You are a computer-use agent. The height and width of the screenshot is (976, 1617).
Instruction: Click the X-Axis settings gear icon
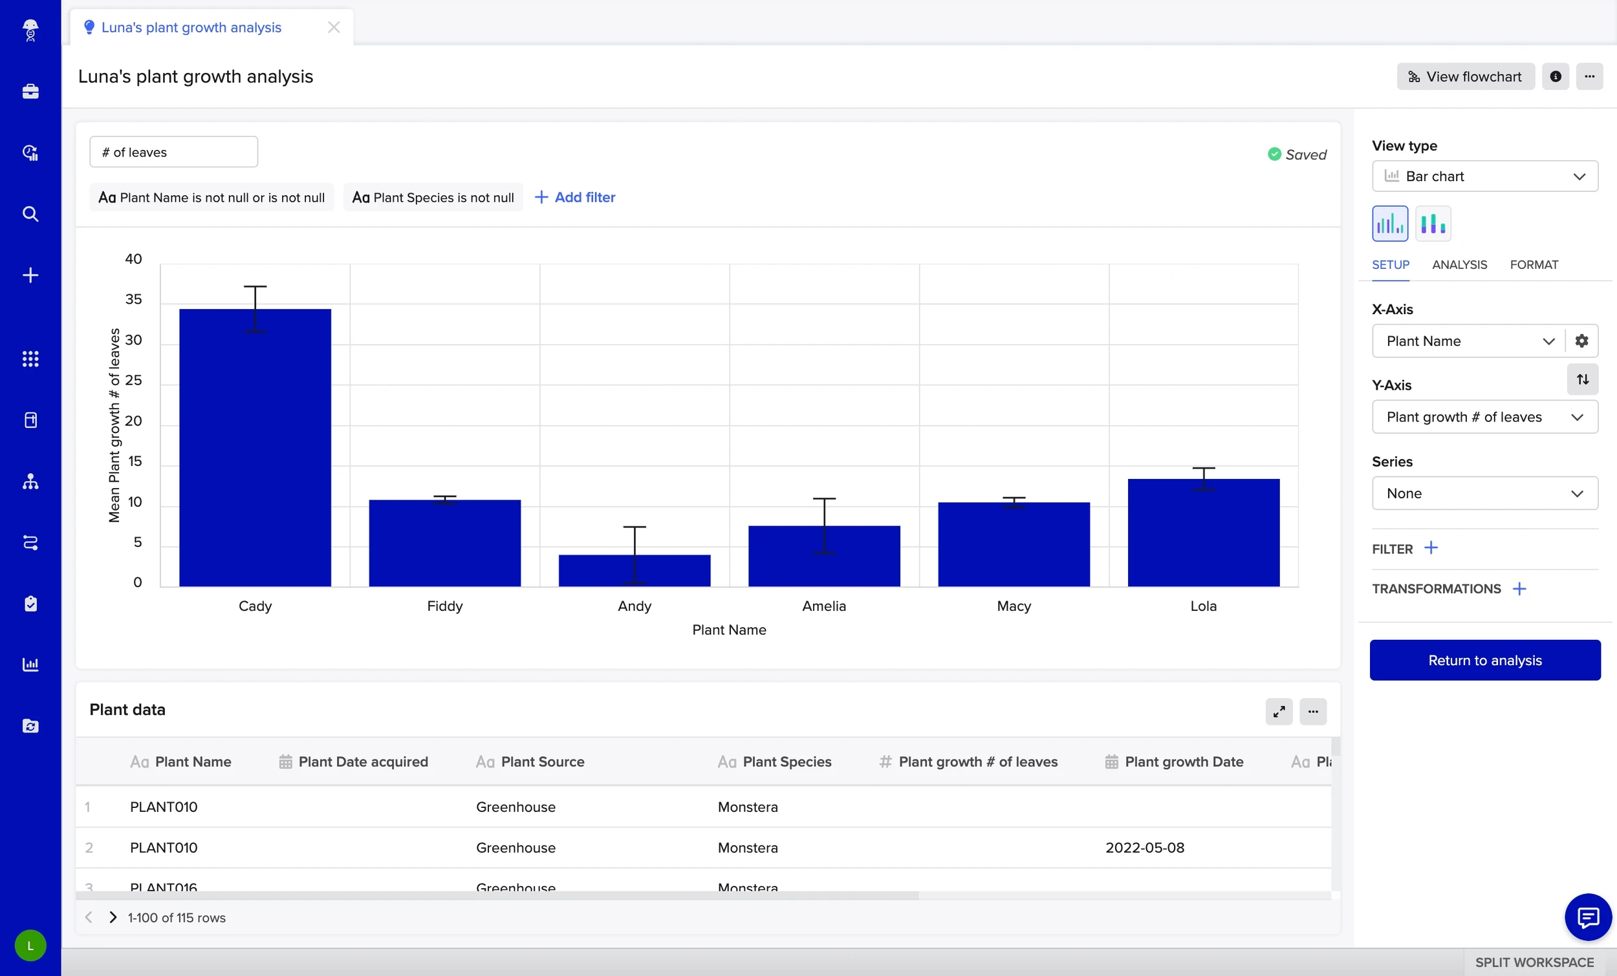pos(1581,341)
